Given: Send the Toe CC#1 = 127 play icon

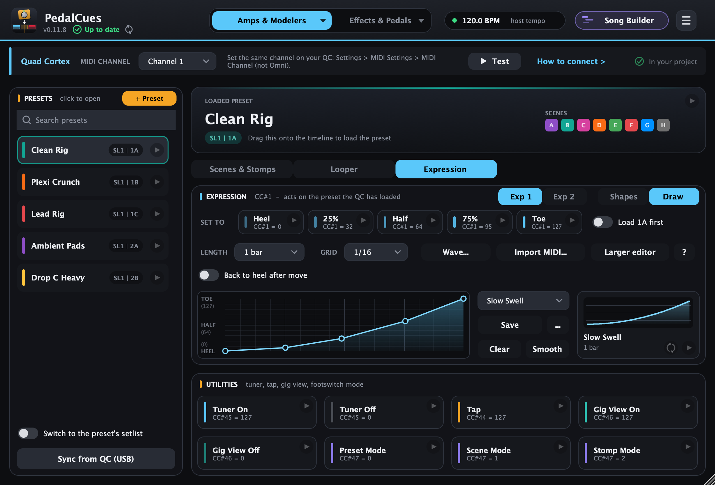Looking at the screenshot, I should [572, 220].
